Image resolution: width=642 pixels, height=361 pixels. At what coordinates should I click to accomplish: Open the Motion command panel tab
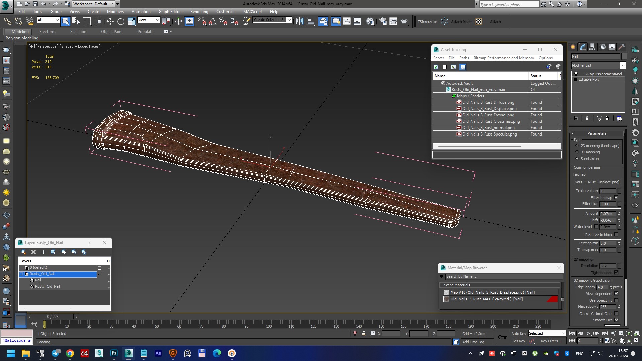(x=603, y=47)
